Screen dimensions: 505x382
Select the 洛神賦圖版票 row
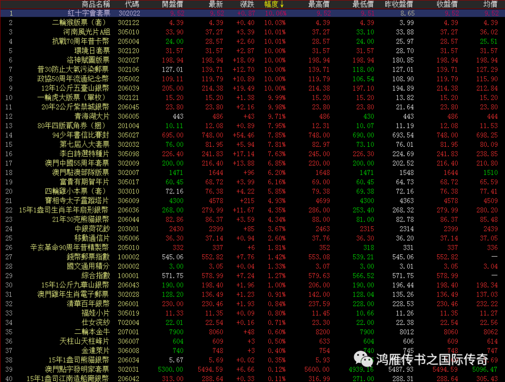[252, 60]
